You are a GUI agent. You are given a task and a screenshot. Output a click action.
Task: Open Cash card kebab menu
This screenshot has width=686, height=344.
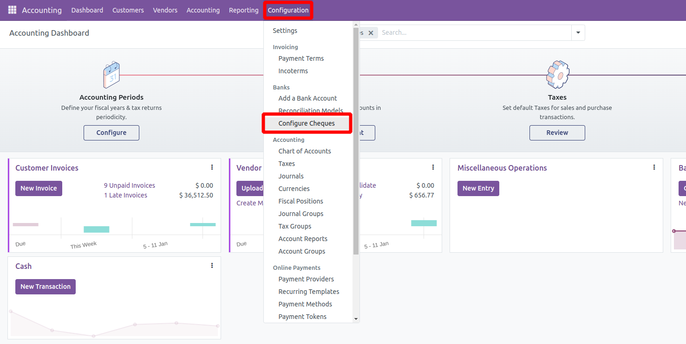[x=212, y=266]
